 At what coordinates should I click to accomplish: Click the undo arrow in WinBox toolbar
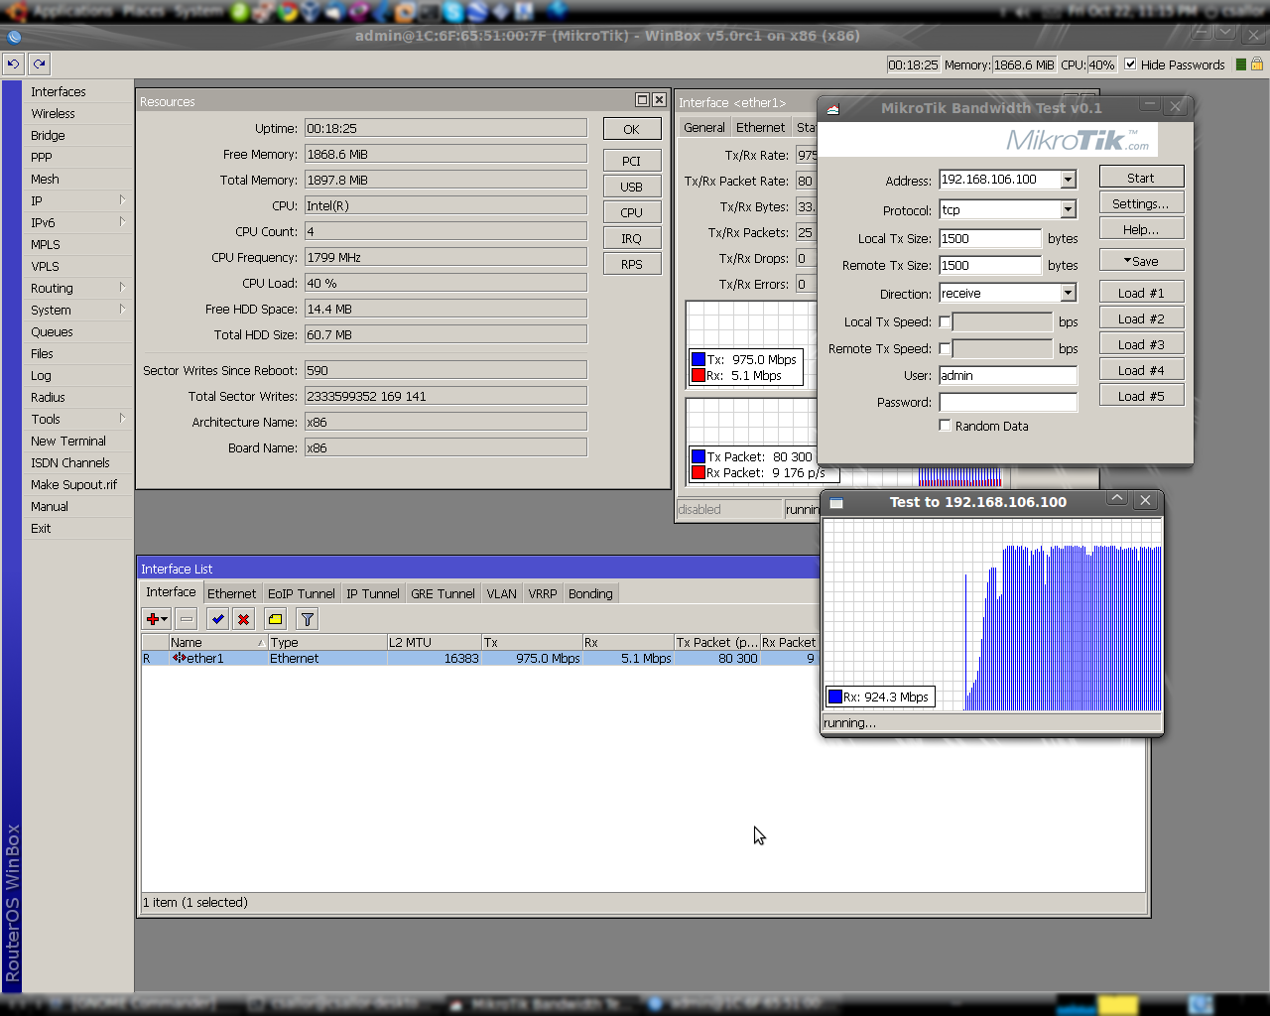(13, 63)
